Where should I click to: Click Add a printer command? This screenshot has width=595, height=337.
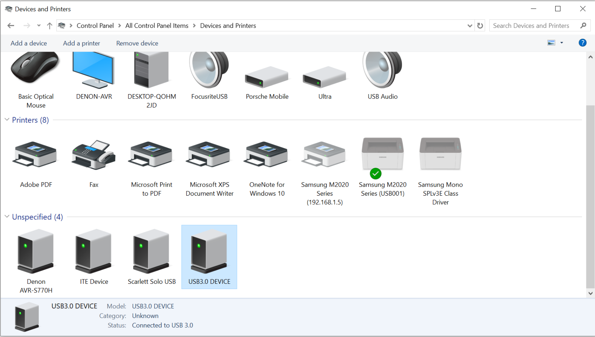coord(81,43)
